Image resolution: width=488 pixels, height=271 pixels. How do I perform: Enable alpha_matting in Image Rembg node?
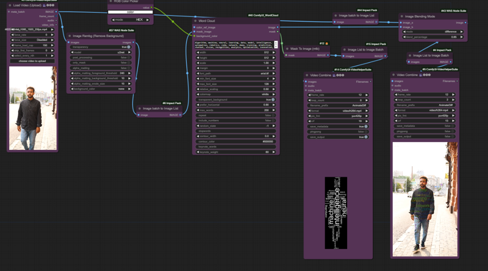pyautogui.click(x=101, y=68)
